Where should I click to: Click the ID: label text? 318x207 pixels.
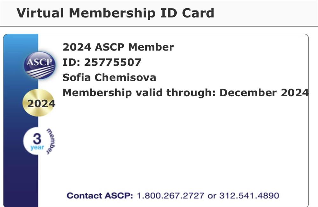click(71, 62)
